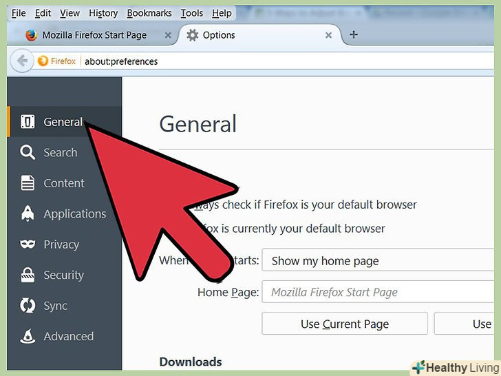
Task: Click the Home Page input field
Action: pyautogui.click(x=378, y=291)
